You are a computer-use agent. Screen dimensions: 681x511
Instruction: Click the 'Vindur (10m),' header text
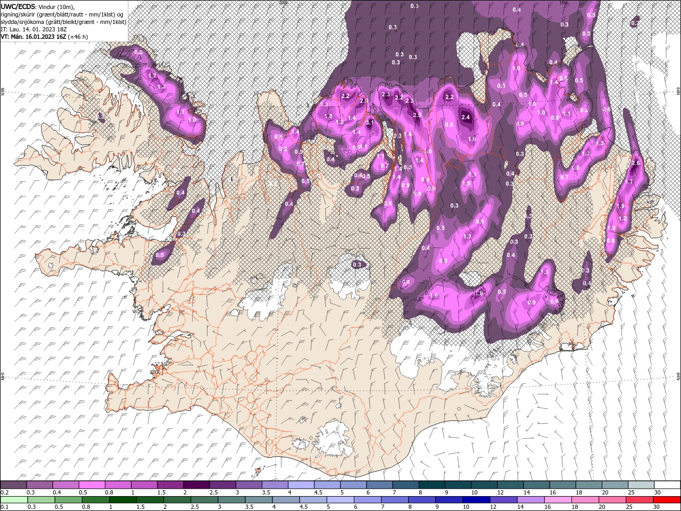click(56, 6)
